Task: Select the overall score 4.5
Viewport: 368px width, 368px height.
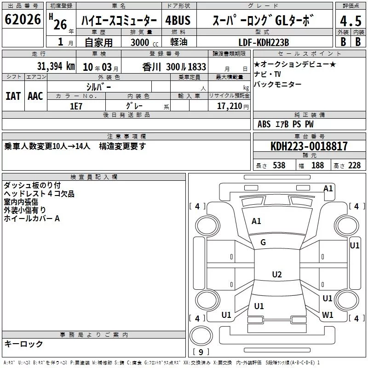Action: pyautogui.click(x=351, y=21)
